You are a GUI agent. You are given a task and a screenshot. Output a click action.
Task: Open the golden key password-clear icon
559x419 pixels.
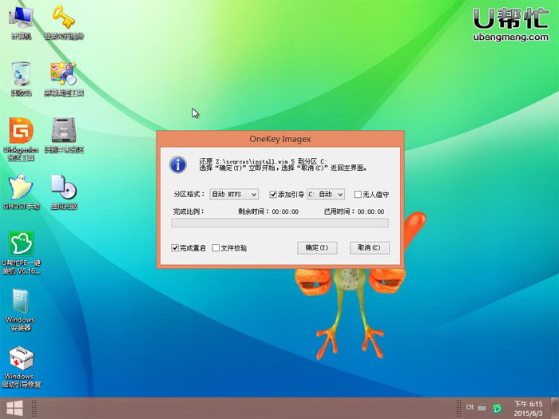click(x=63, y=20)
